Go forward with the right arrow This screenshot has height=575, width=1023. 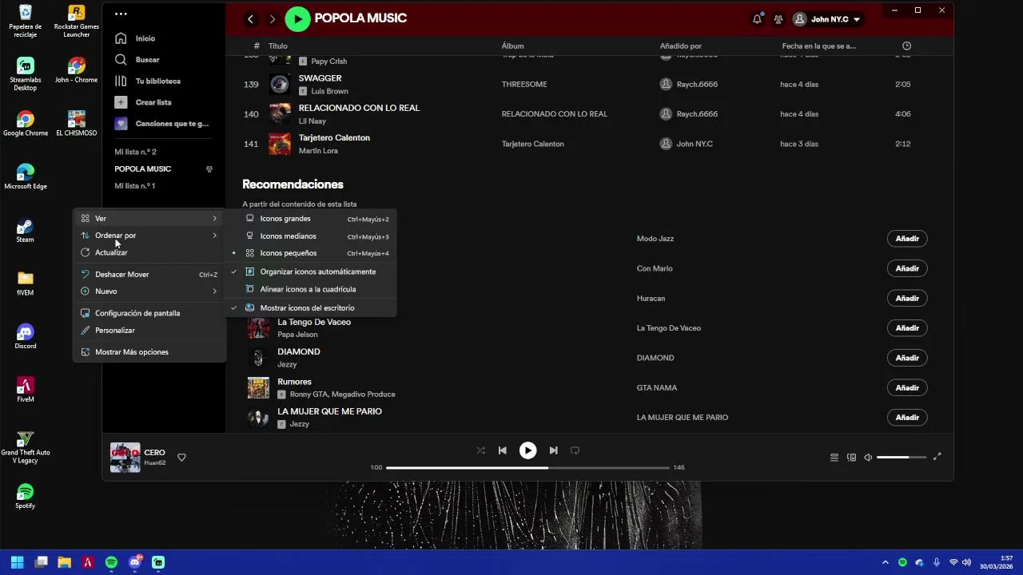pyautogui.click(x=272, y=19)
